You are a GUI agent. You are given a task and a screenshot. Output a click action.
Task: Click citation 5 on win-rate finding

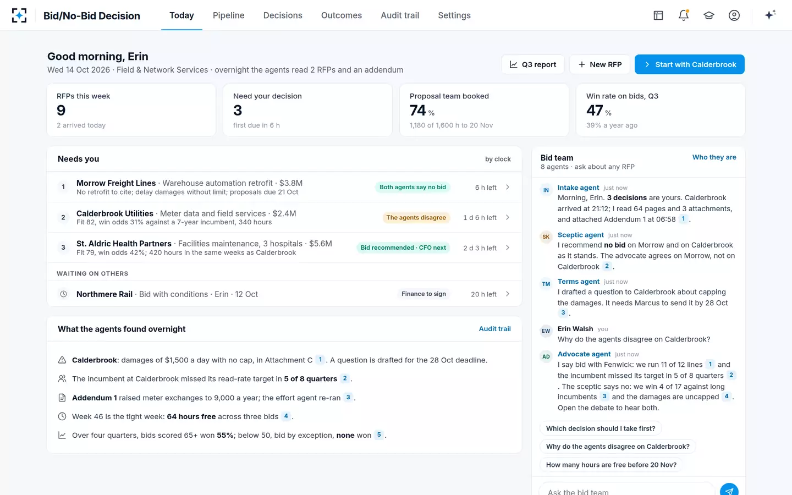coord(379,435)
